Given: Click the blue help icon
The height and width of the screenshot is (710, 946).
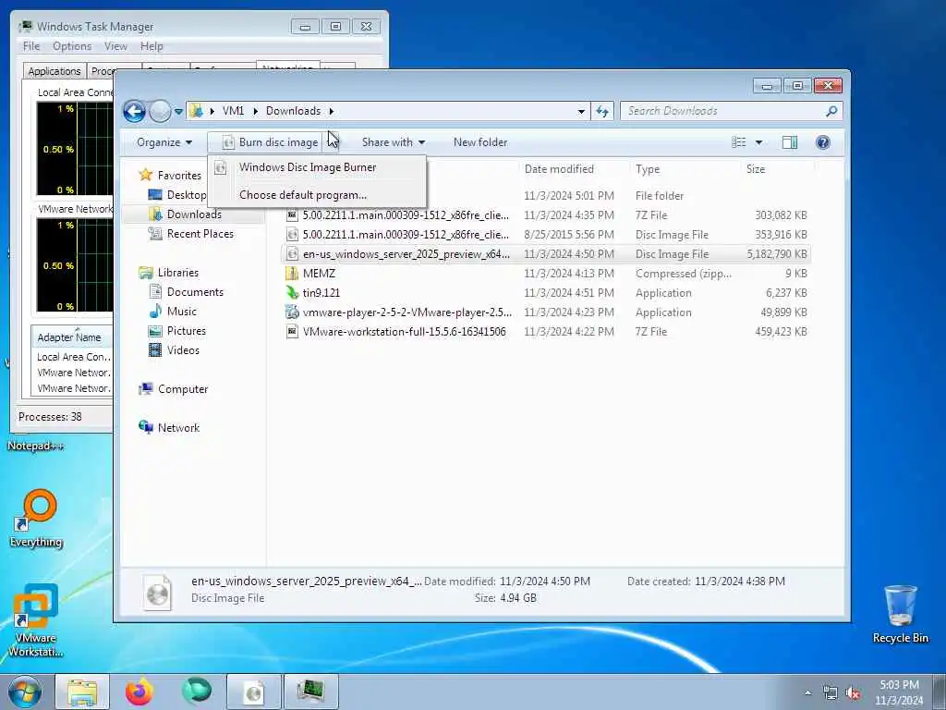Looking at the screenshot, I should tap(822, 142).
